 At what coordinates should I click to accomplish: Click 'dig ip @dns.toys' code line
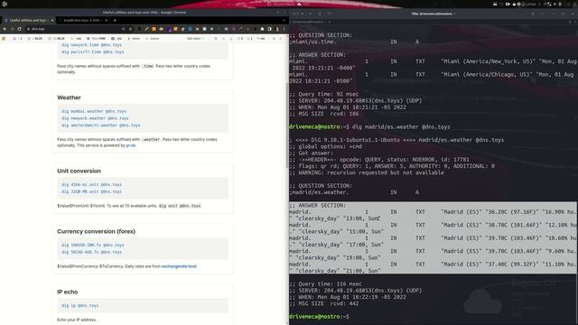pos(80,305)
